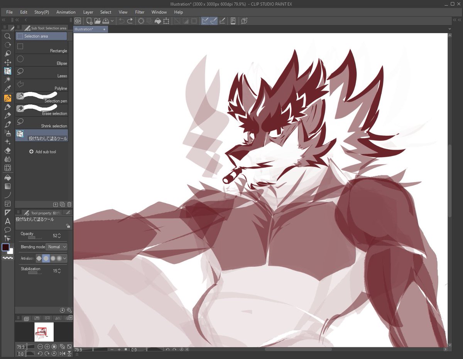Click the Undo arrow icon
Image resolution: width=463 pixels, height=359 pixels.
(122, 21)
